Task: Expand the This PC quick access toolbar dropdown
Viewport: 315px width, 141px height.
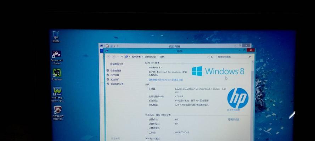Action: click(115, 46)
